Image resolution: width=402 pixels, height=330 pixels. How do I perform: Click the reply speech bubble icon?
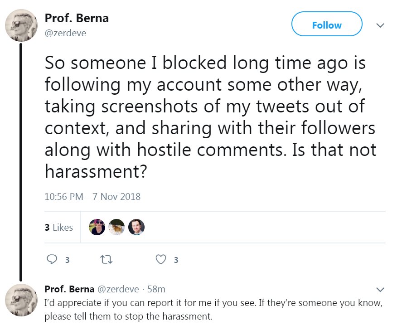52,259
